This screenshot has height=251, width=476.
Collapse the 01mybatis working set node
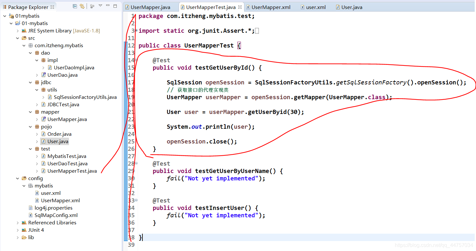4,16
